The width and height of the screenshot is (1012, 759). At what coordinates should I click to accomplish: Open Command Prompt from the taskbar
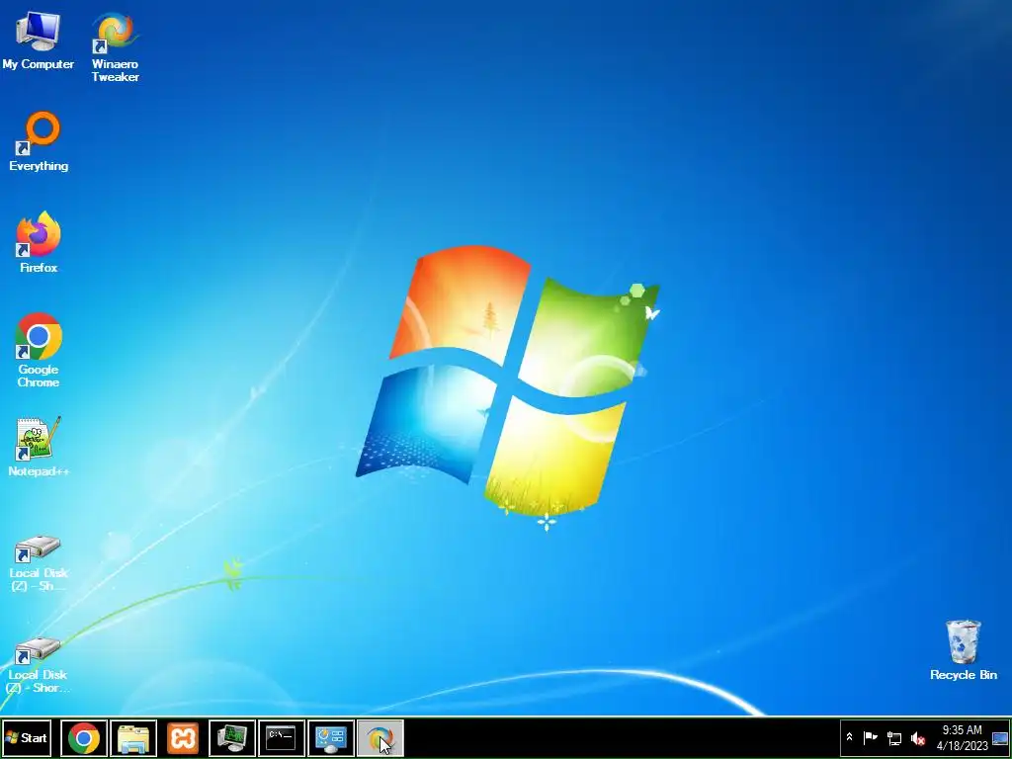(x=282, y=737)
